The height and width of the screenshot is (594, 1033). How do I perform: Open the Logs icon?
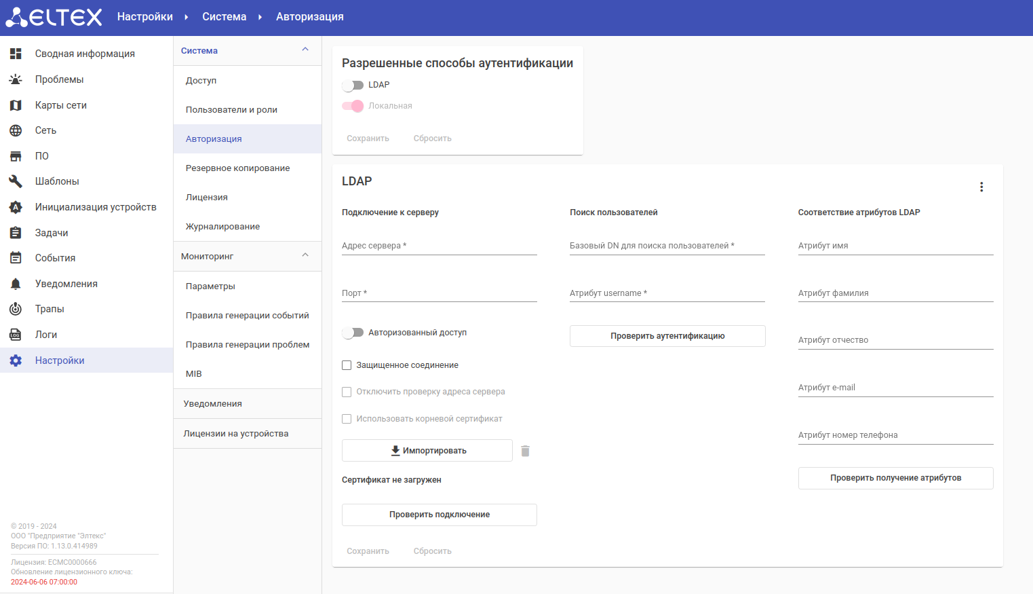(x=16, y=335)
